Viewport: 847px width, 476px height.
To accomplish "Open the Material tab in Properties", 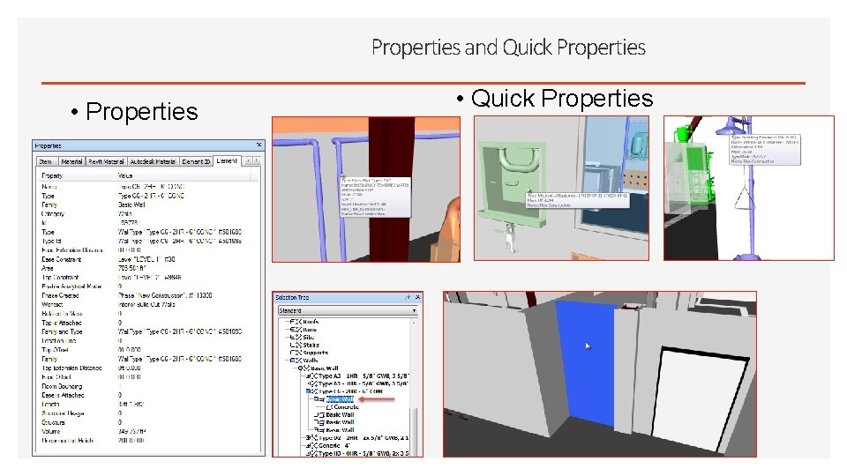I will 71,161.
